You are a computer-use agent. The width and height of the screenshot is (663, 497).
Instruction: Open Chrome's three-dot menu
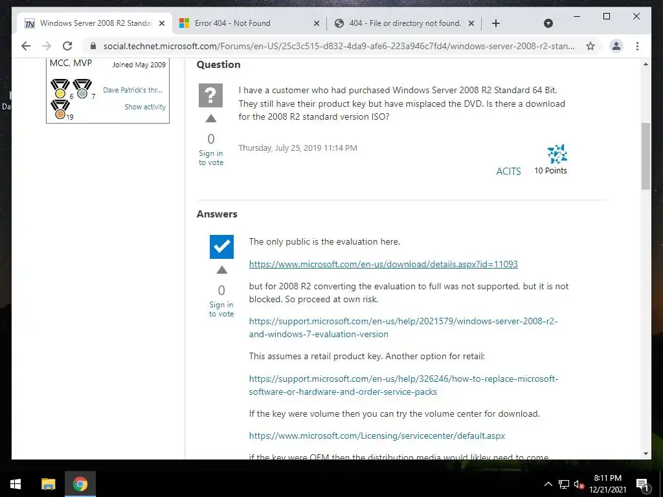(x=637, y=46)
